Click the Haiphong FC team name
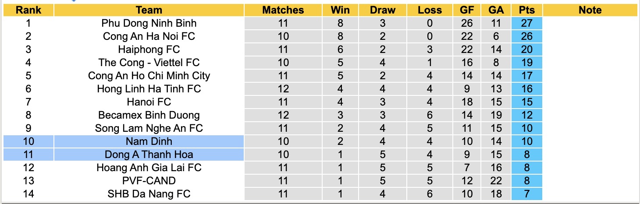 tap(149, 49)
